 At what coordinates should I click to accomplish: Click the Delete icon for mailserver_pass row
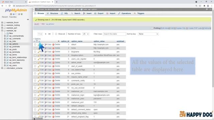pyautogui.click(x=53, y=99)
